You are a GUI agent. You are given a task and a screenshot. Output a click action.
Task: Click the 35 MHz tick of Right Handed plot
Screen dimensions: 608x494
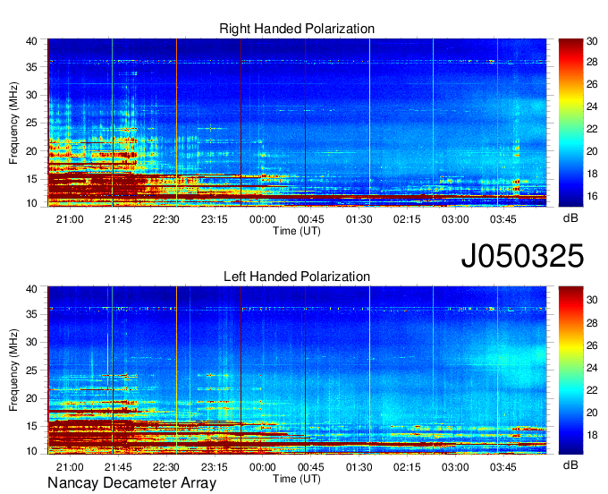pos(31,67)
